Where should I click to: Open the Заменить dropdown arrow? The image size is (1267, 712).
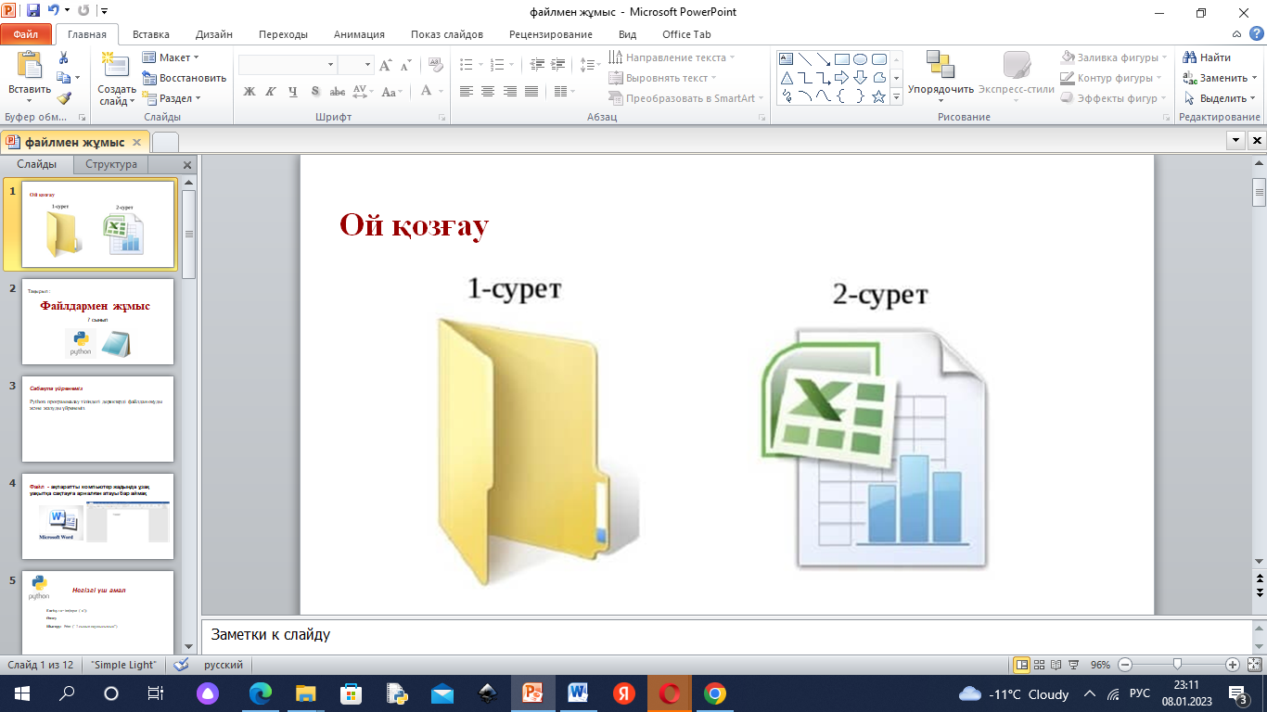click(x=1252, y=78)
